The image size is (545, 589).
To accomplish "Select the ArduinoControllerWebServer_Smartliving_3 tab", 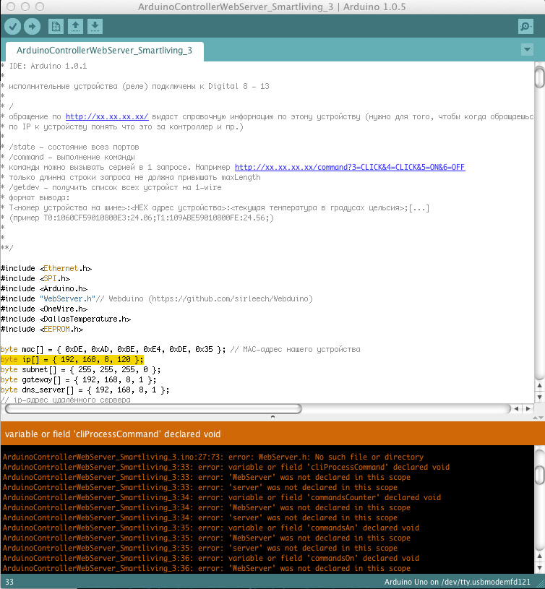I will coord(104,51).
